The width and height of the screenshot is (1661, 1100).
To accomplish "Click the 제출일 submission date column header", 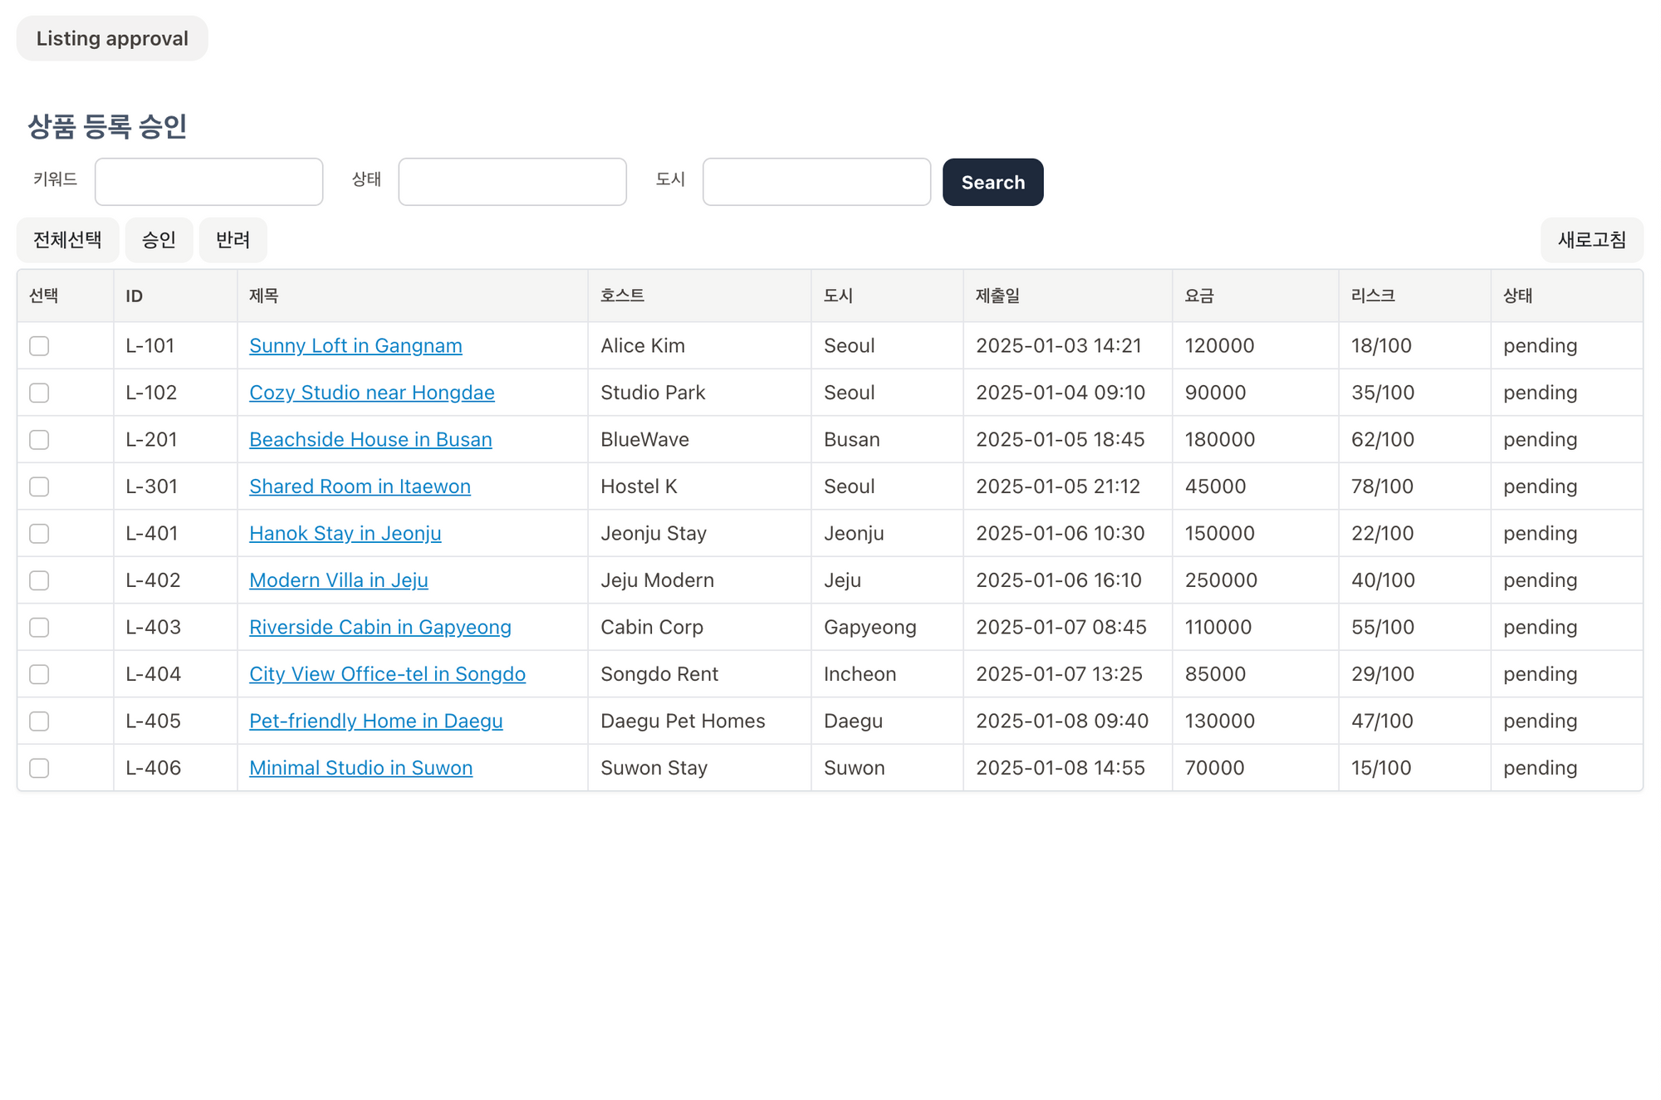I will pyautogui.click(x=997, y=296).
